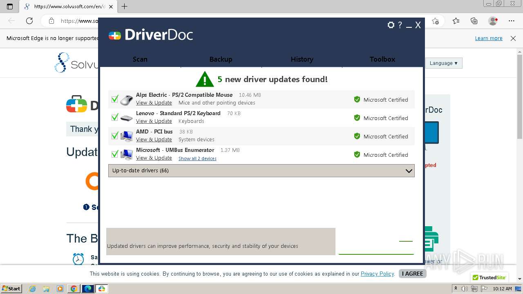523x294 pixels.
Task: Click the taskbar clock 10:12 AM
Action: [502, 289]
